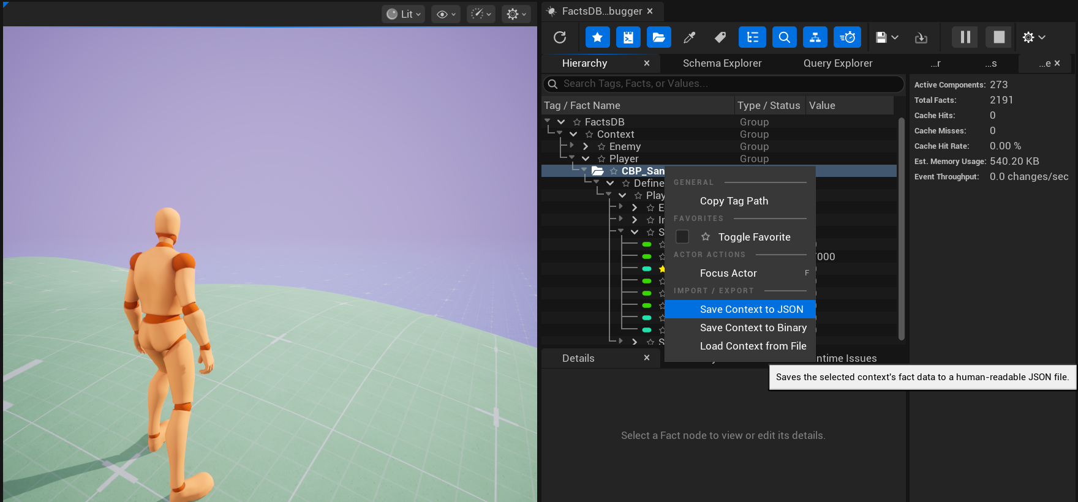
Task: Click the yellow filled favorite star in tree
Action: coord(661,269)
